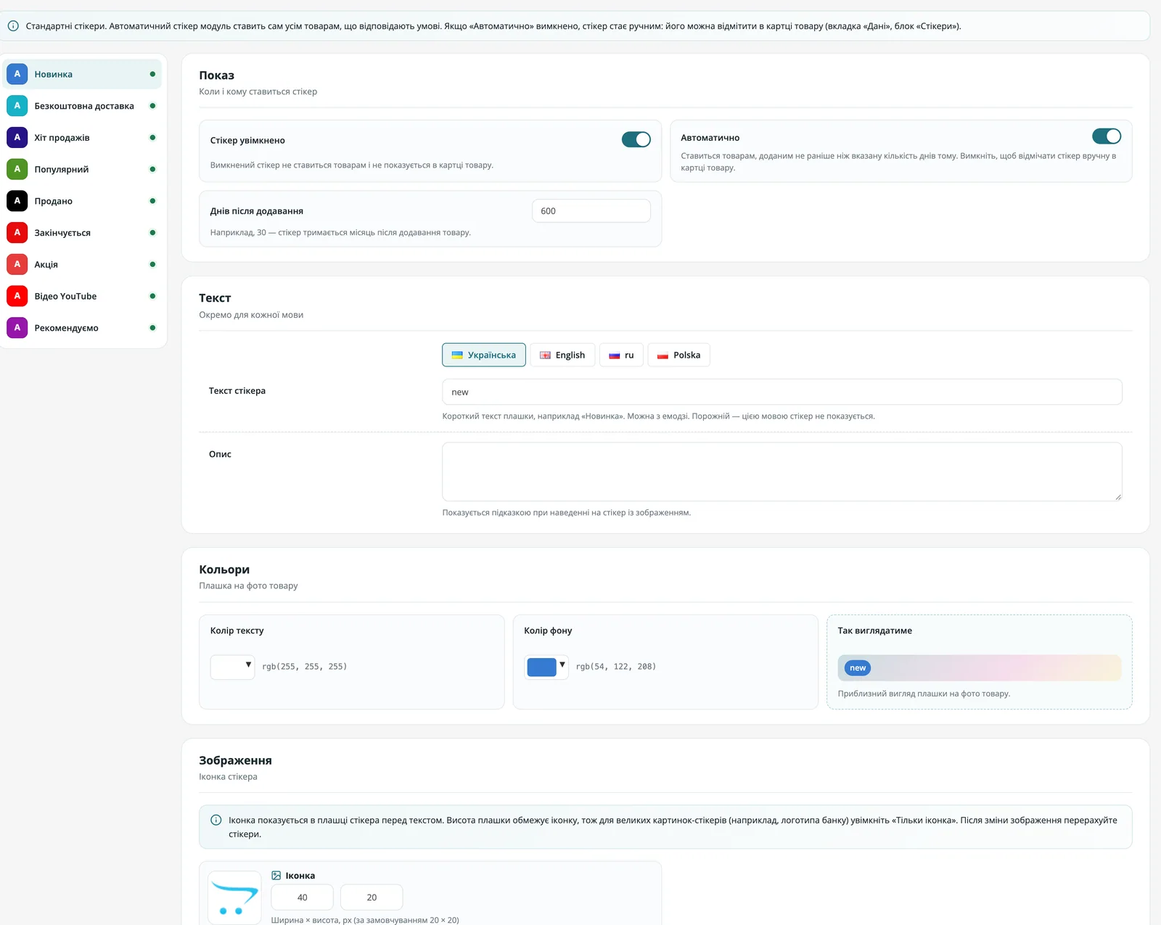Viewport: 1161px width, 925px height.
Task: Click the Продано sticker black icon
Action: pos(17,201)
